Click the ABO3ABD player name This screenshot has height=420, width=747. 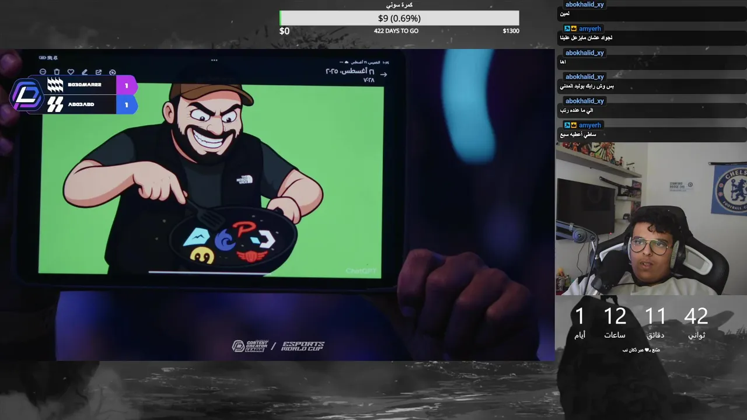[81, 104]
